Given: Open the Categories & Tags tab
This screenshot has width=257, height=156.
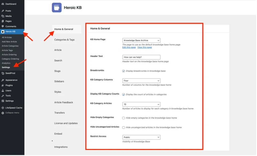Looking at the screenshot, I should click(65, 40).
